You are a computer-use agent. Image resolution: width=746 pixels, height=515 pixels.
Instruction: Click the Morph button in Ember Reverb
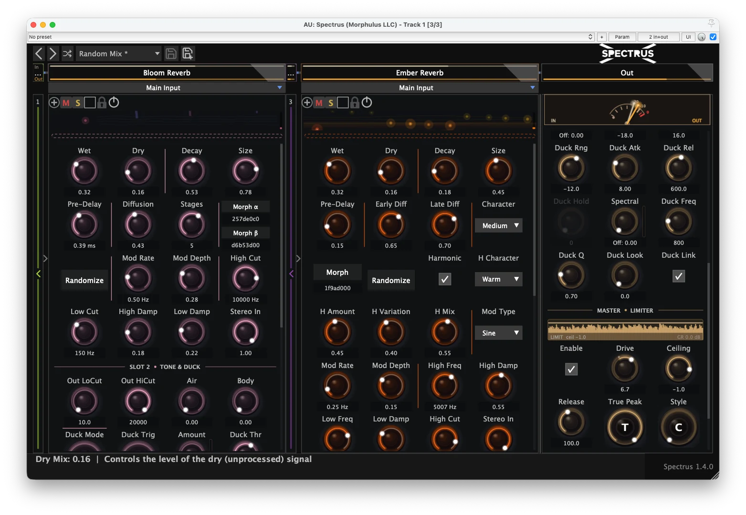pos(337,272)
